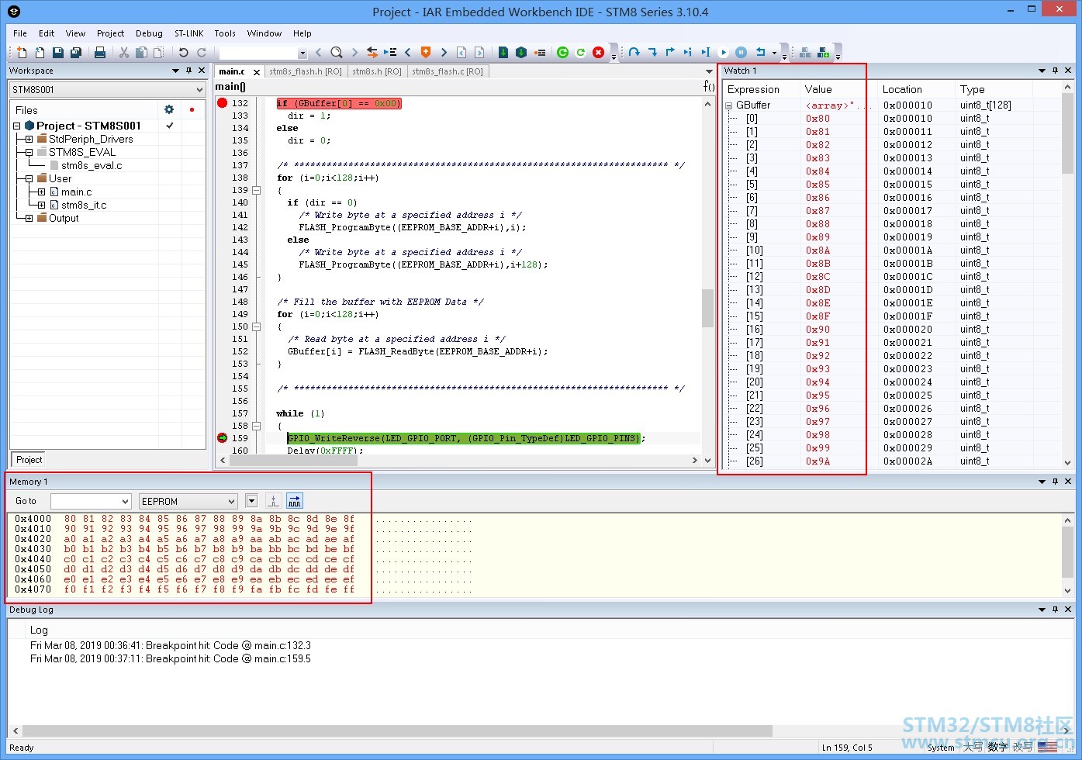The height and width of the screenshot is (760, 1082).
Task: Select the Project tab below workspace tree
Action: coord(29,460)
